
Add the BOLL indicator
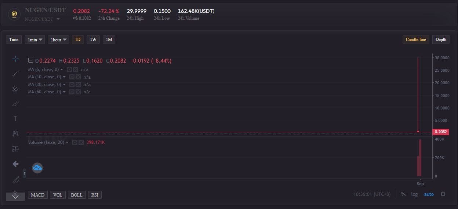(76, 195)
